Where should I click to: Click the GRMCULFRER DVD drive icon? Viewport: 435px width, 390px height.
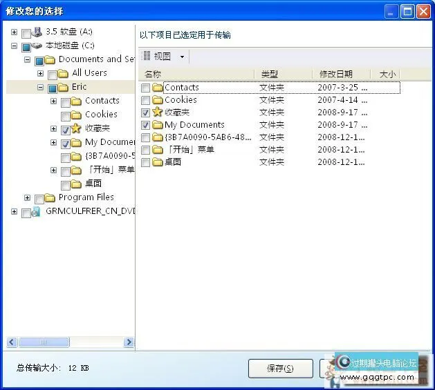click(36, 212)
